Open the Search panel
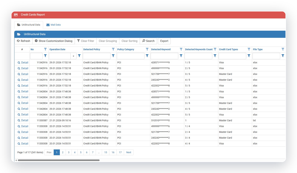297x173 pixels. (x=148, y=41)
